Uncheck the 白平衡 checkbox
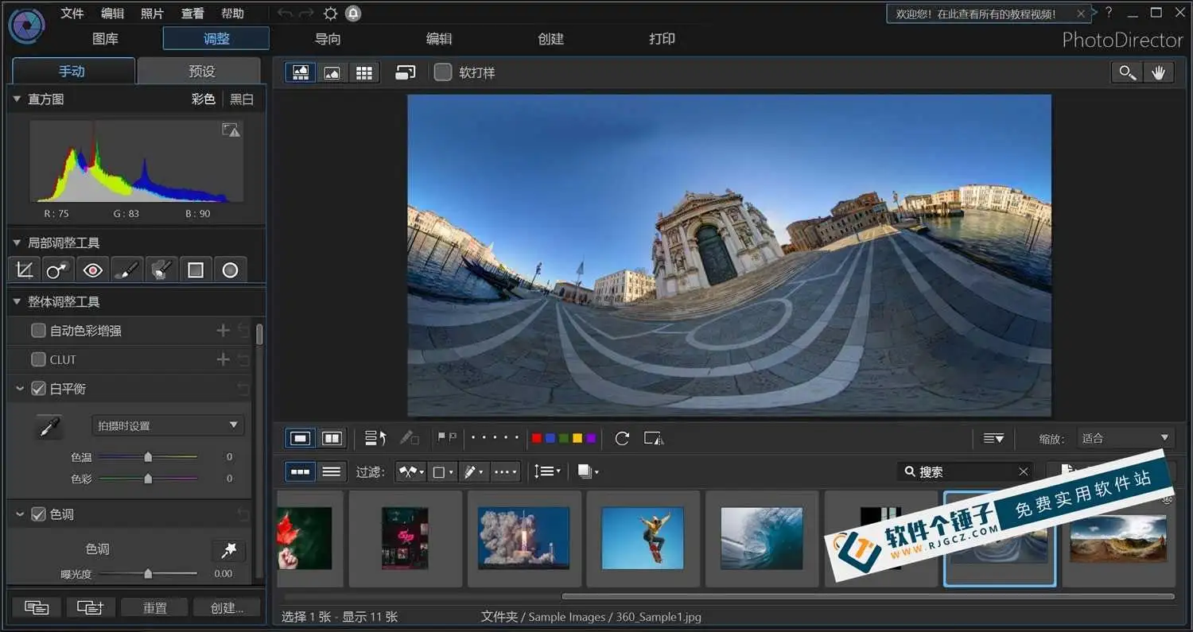 click(x=38, y=388)
